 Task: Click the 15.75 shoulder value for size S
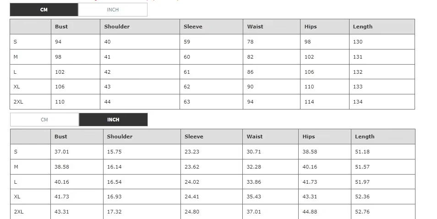114,152
